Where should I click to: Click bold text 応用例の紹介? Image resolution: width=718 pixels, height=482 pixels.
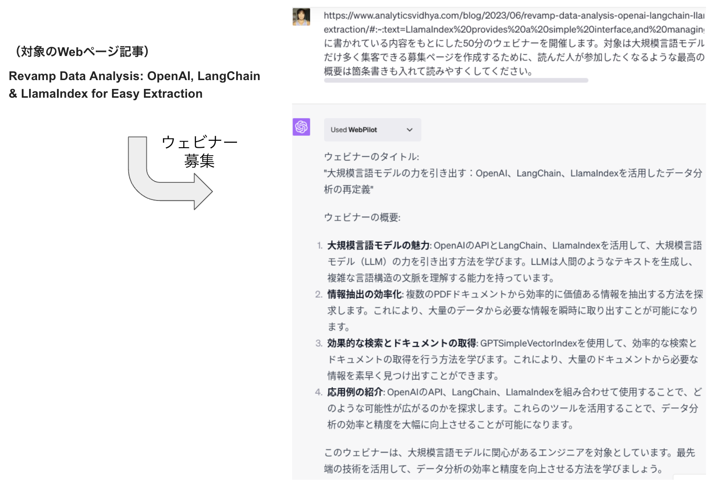[x=355, y=392]
